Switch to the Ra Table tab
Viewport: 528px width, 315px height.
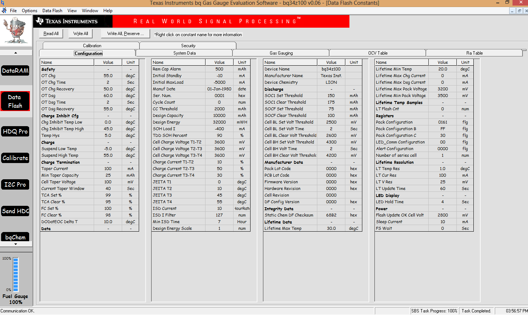coord(474,53)
